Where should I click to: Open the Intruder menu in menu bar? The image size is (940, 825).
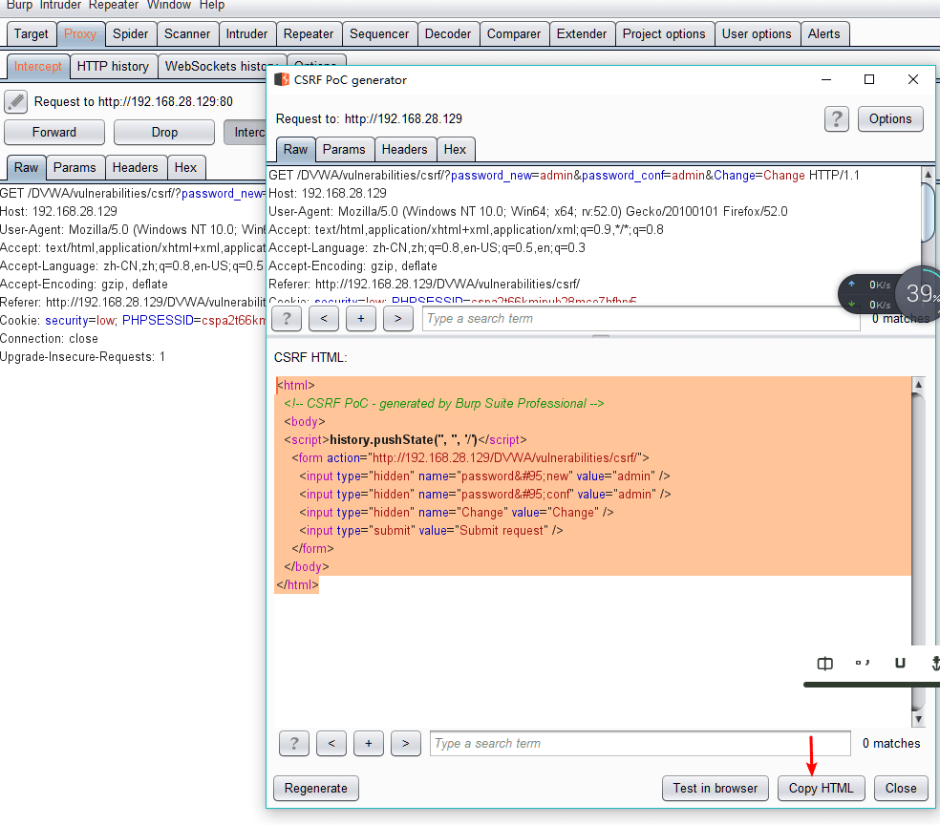[x=60, y=6]
